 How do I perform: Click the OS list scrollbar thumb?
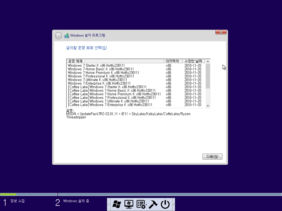coord(208,76)
